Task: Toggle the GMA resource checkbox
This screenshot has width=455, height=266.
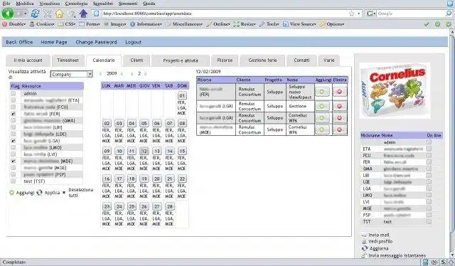Action: tap(13, 120)
